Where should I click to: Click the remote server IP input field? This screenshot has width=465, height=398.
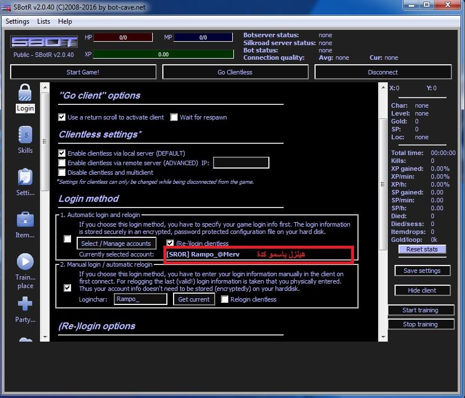point(241,162)
